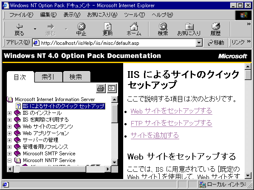Click contents tree horizontal scroll right arrow
Screen dimensions: 254x190
(x=107, y=169)
